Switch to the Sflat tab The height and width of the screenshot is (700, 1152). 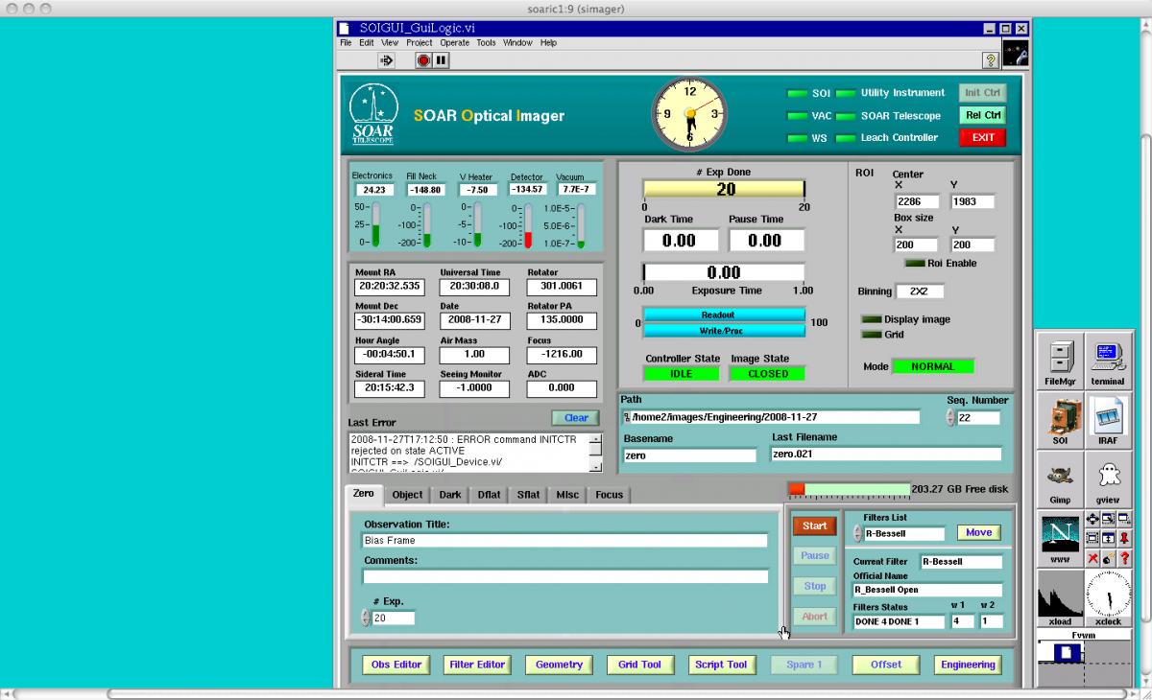click(x=528, y=495)
